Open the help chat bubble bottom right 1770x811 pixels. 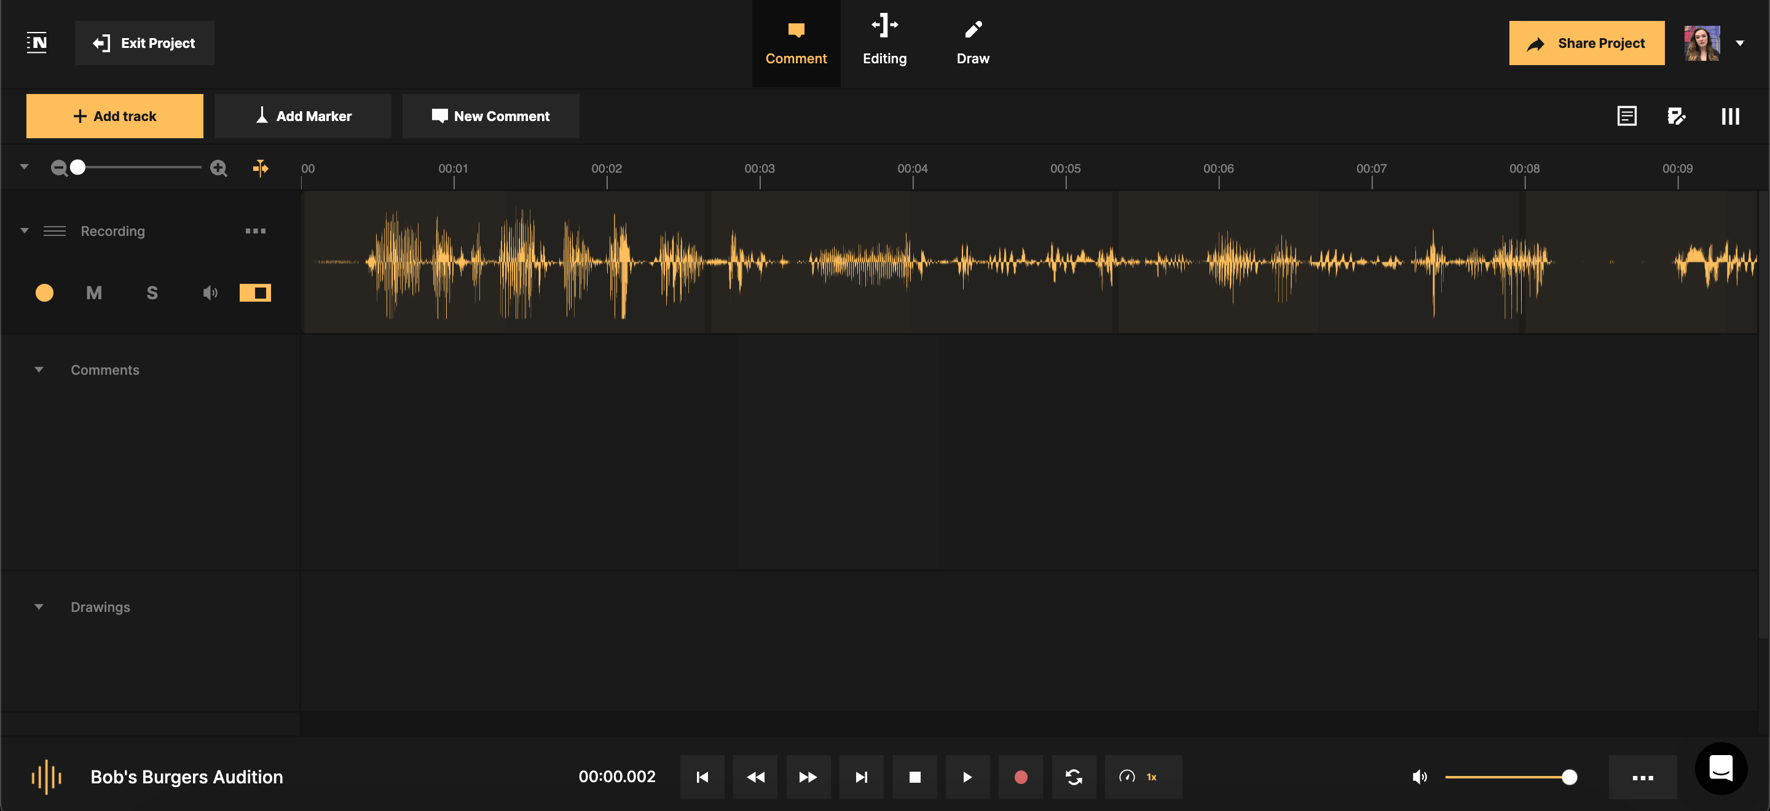(x=1721, y=769)
